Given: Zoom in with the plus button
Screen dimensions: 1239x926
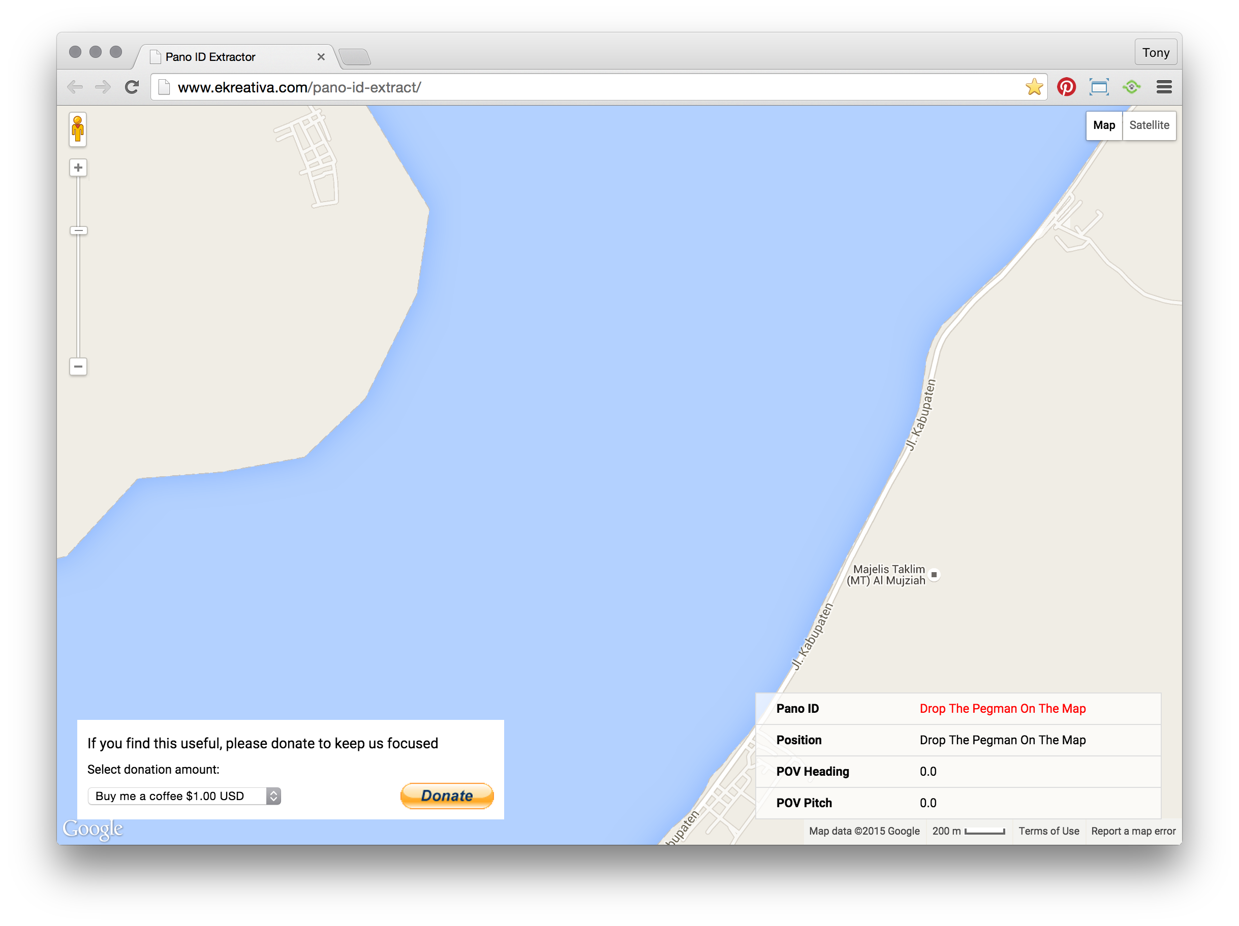Looking at the screenshot, I should (78, 168).
